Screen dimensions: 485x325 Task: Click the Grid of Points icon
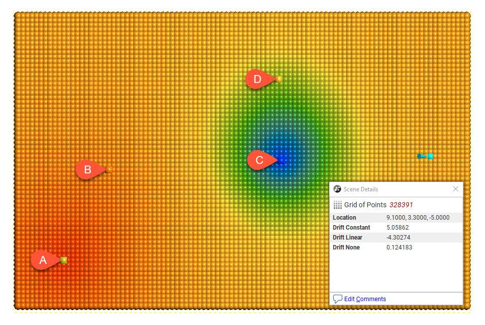click(x=337, y=205)
